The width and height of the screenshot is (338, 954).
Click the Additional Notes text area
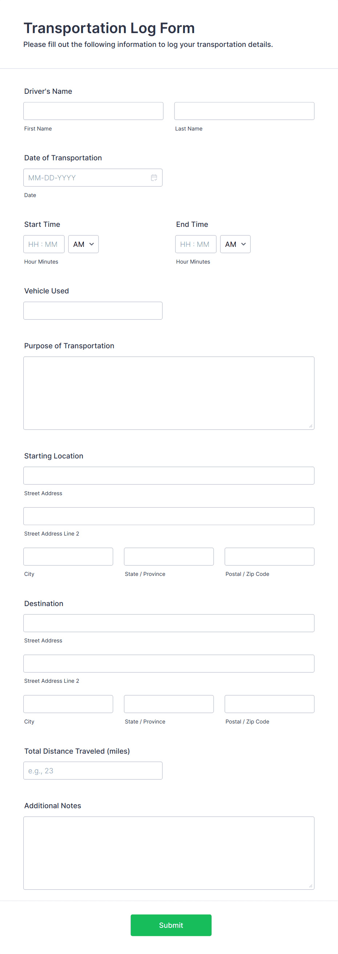point(168,852)
